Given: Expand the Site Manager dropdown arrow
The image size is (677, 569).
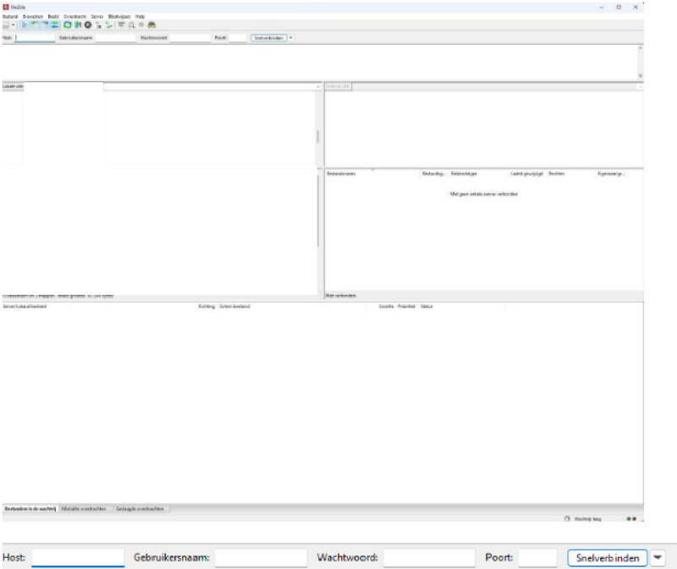Looking at the screenshot, I should (14, 25).
